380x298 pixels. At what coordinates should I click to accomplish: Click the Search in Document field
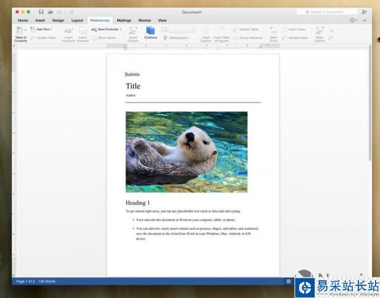327,11
